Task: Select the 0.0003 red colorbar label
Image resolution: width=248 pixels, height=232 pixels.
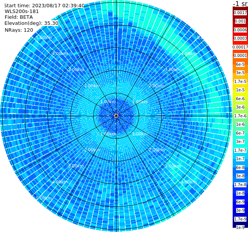Action: click(240, 38)
